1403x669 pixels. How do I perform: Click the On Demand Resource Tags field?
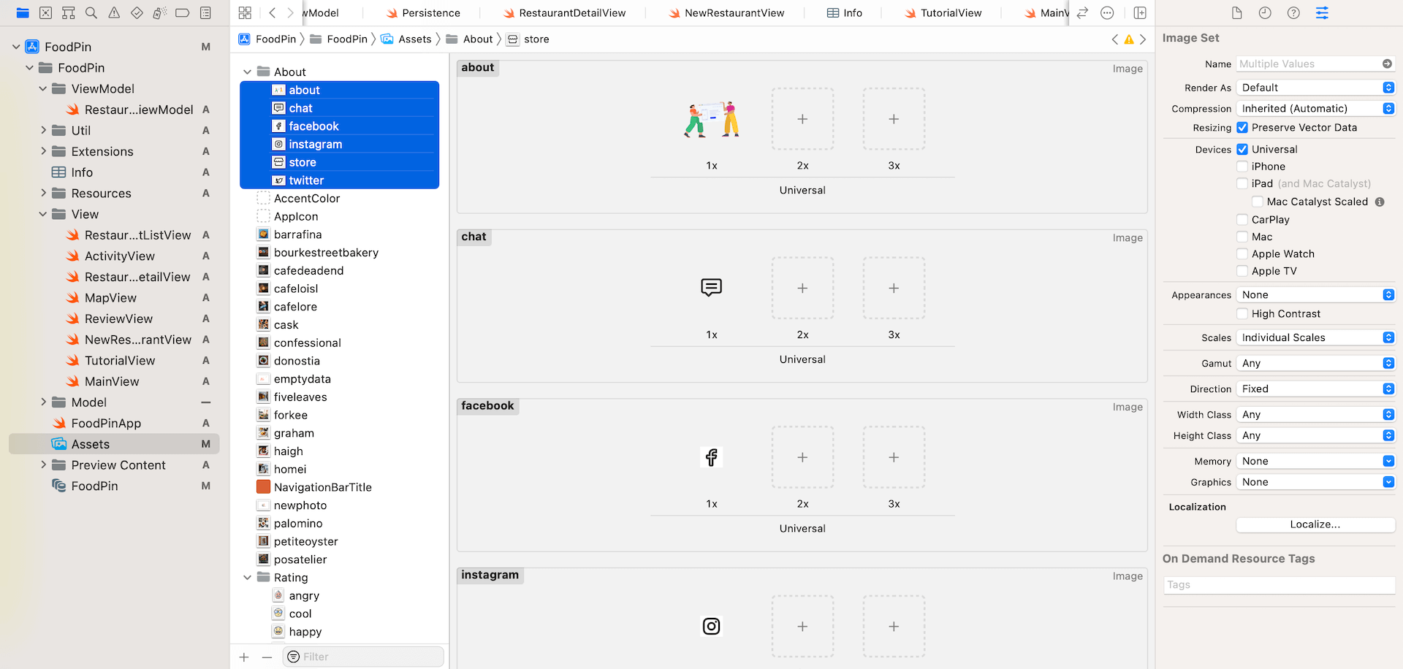pyautogui.click(x=1279, y=584)
